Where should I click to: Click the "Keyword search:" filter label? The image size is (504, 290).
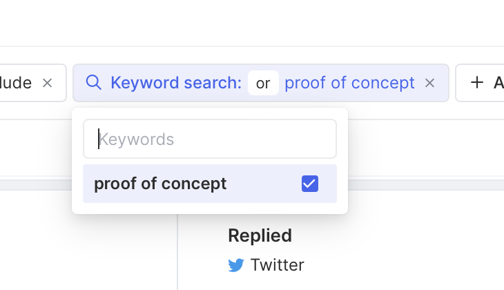point(176,83)
